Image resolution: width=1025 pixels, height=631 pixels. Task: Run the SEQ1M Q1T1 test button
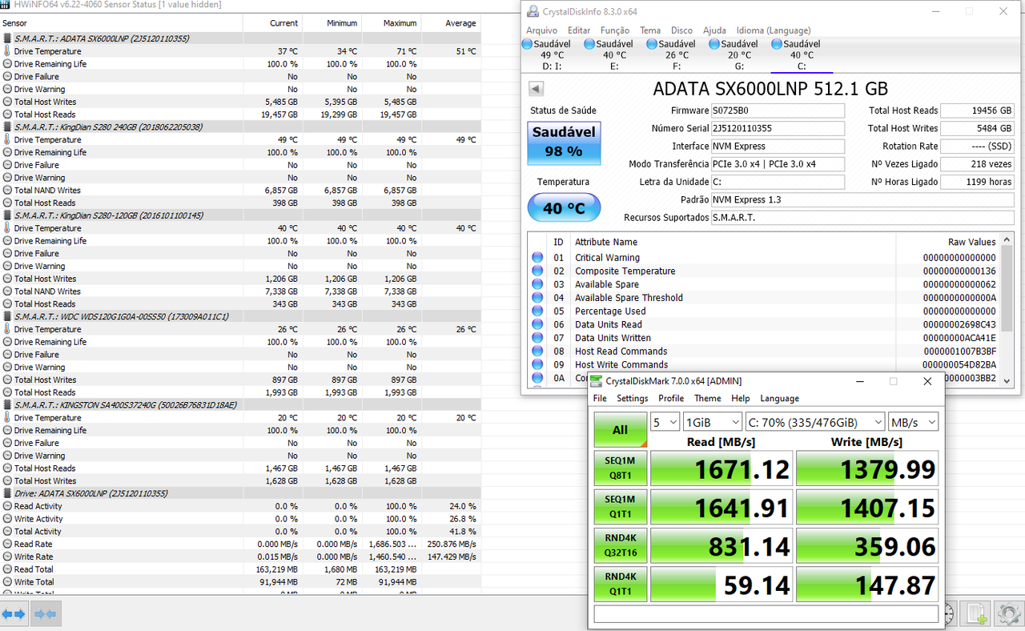coord(620,507)
